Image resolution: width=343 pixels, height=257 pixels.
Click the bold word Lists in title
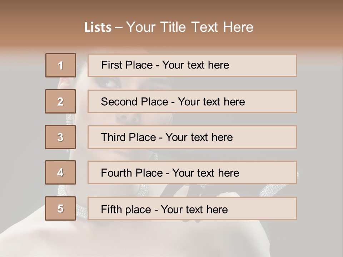click(x=98, y=27)
